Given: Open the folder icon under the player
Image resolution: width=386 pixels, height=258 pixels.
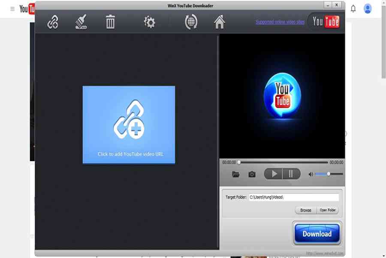Looking at the screenshot, I should 235,174.
